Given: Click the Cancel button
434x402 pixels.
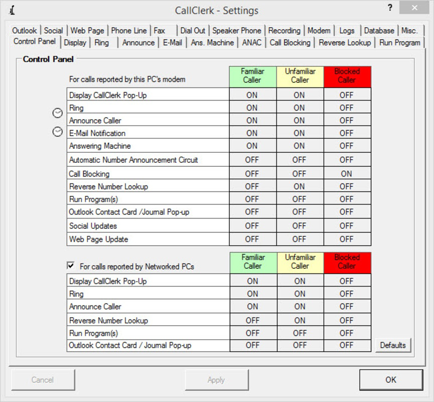Looking at the screenshot, I should pyautogui.click(x=43, y=379).
